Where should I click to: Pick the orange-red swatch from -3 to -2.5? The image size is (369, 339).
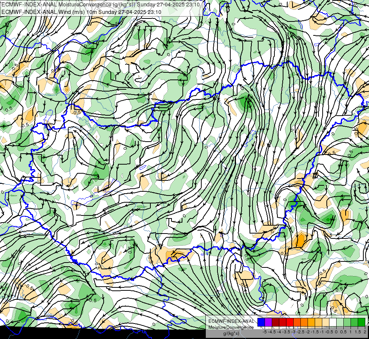[297, 322]
